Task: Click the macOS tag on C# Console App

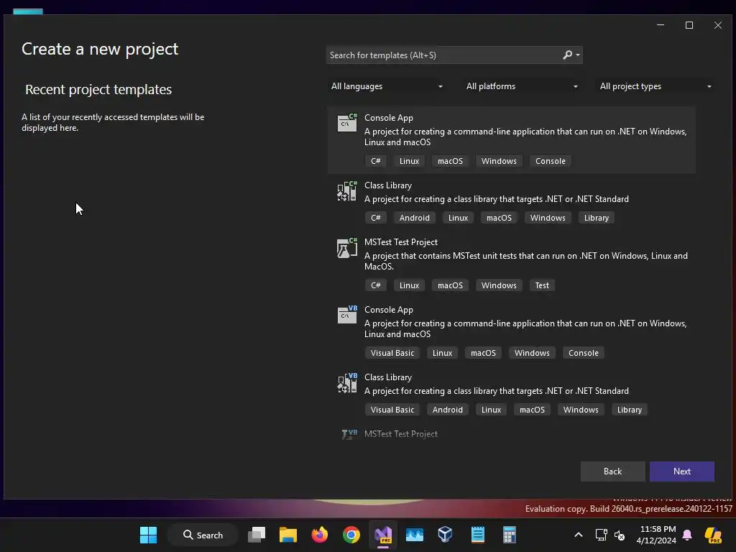Action: (450, 161)
